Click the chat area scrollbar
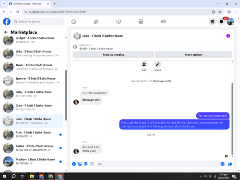240x180 pixels. 232,119
